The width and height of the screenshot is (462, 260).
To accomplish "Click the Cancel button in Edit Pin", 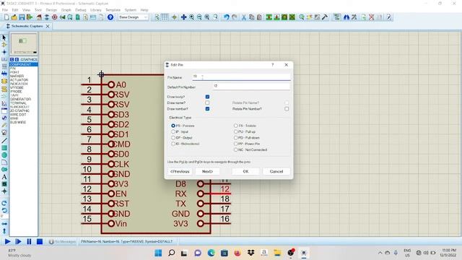I will (276, 172).
